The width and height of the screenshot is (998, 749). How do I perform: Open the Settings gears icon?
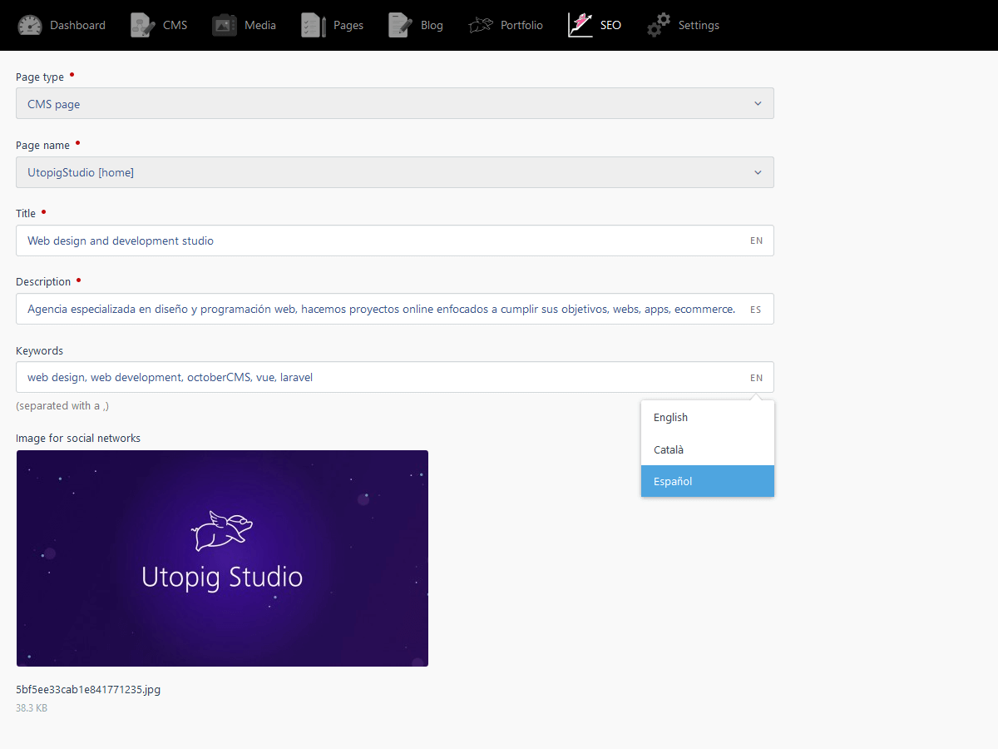(659, 25)
